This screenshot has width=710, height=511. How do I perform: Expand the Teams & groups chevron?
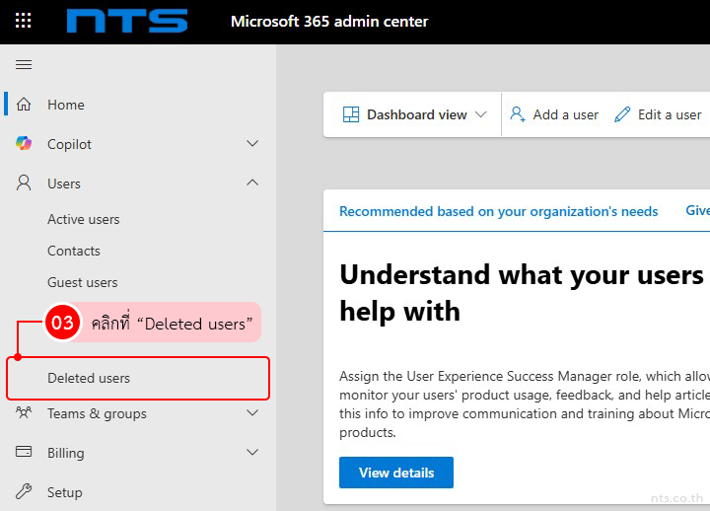[x=252, y=413]
